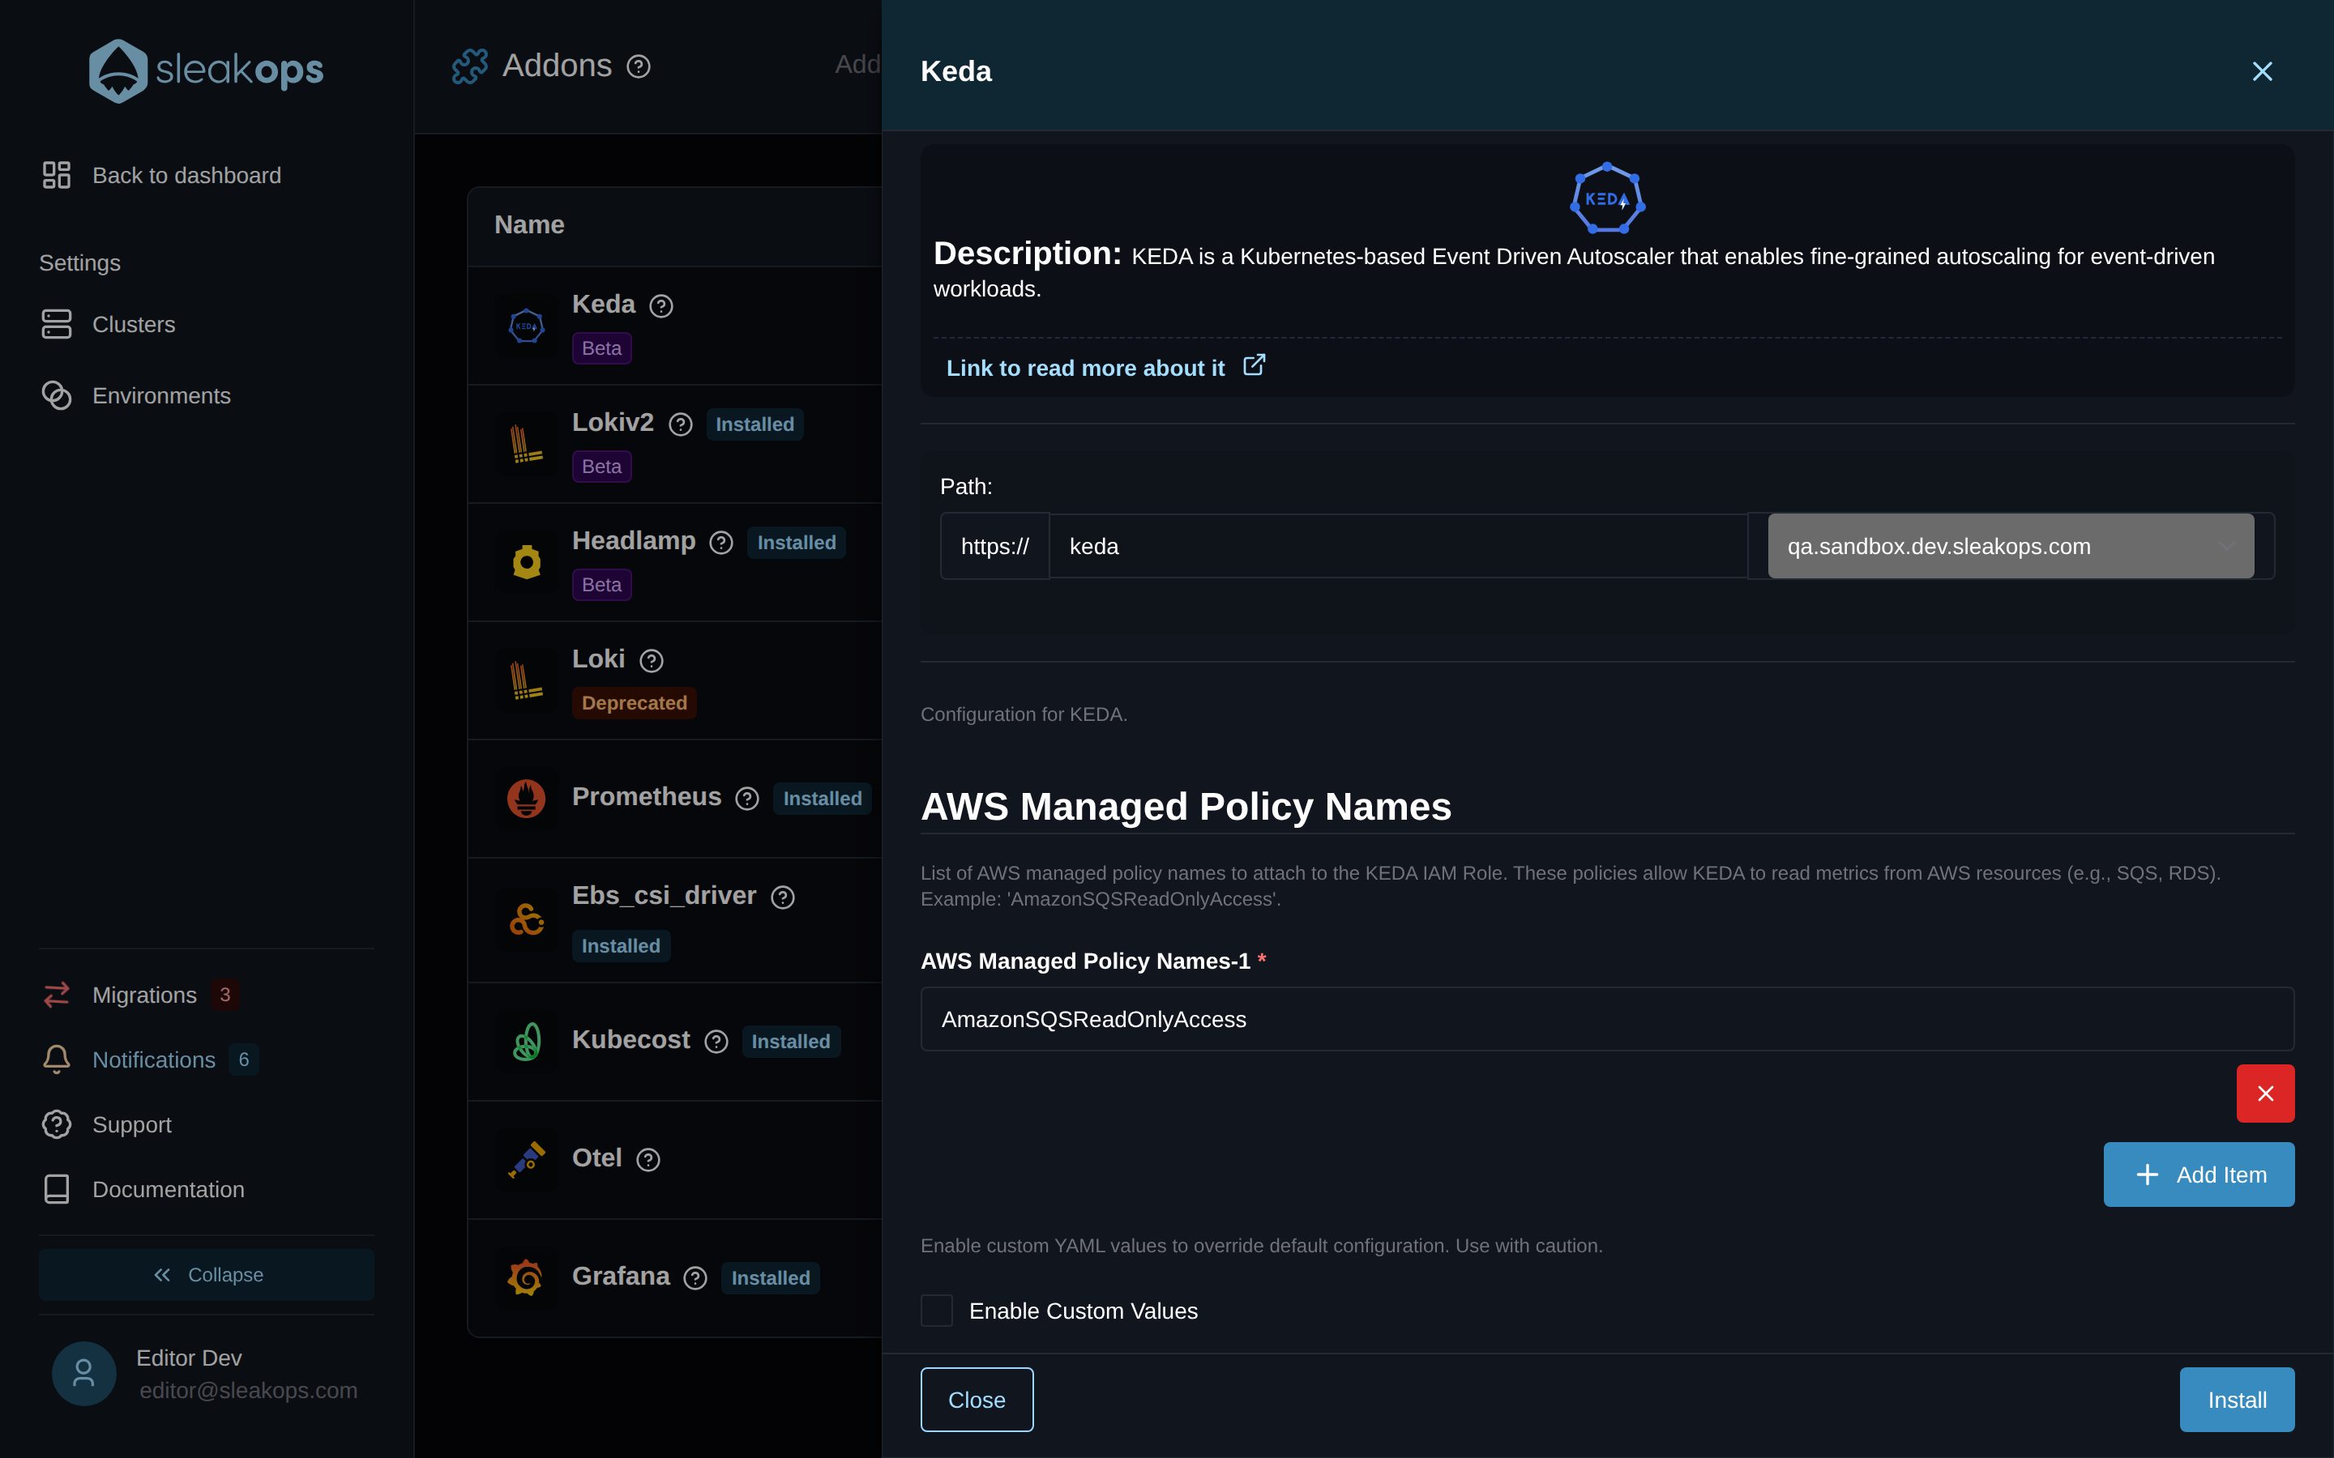Viewport: 2334px width, 1458px height.
Task: Click the help icon next to Otel
Action: (648, 1160)
